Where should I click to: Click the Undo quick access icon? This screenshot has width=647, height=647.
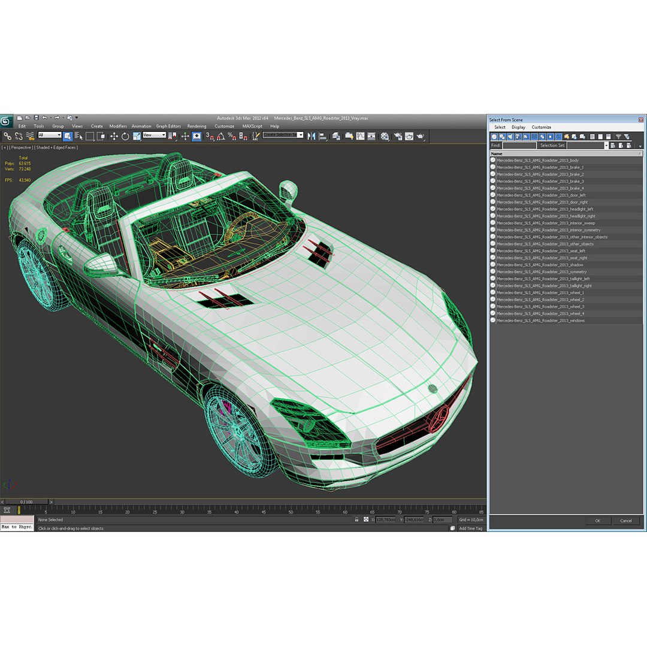[x=44, y=117]
